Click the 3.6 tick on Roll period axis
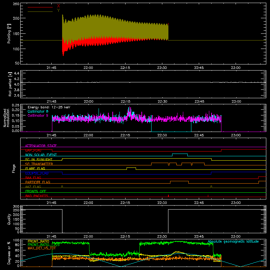Image resolution: width=270 pixels, height=270 pixels. click(16, 96)
